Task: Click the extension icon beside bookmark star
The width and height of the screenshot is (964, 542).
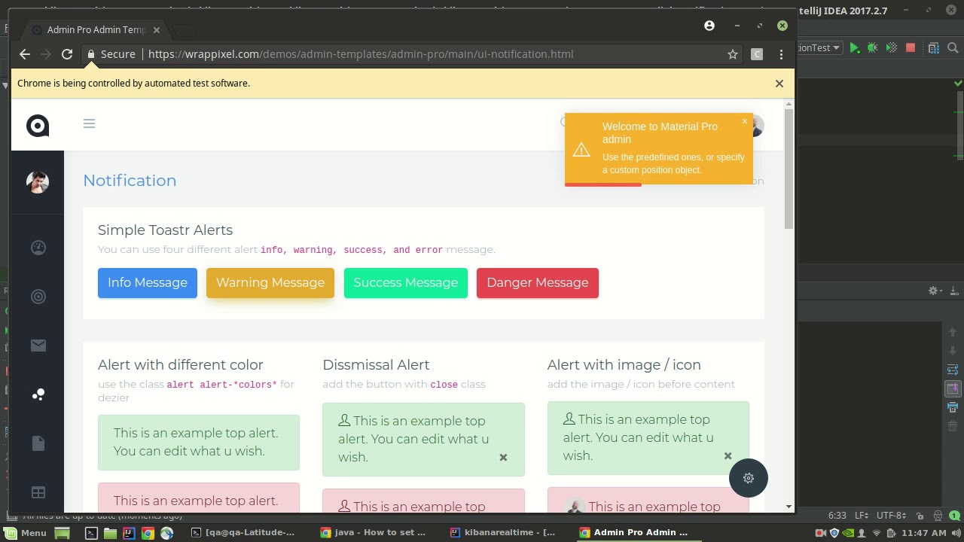Action: click(757, 54)
